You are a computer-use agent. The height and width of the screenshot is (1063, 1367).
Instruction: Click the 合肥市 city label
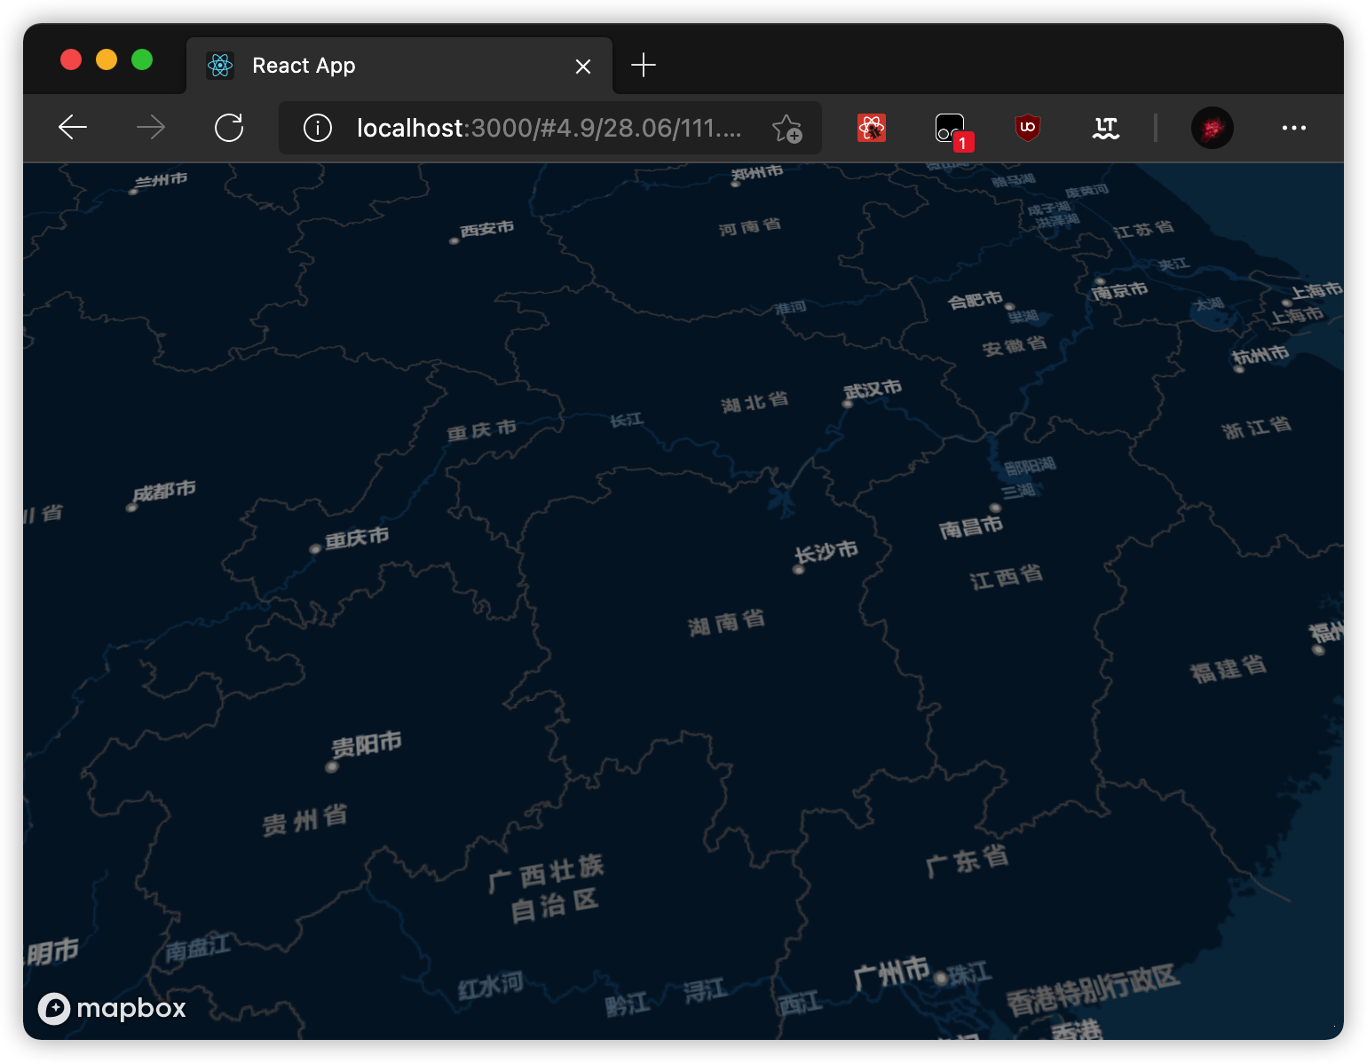tap(975, 300)
